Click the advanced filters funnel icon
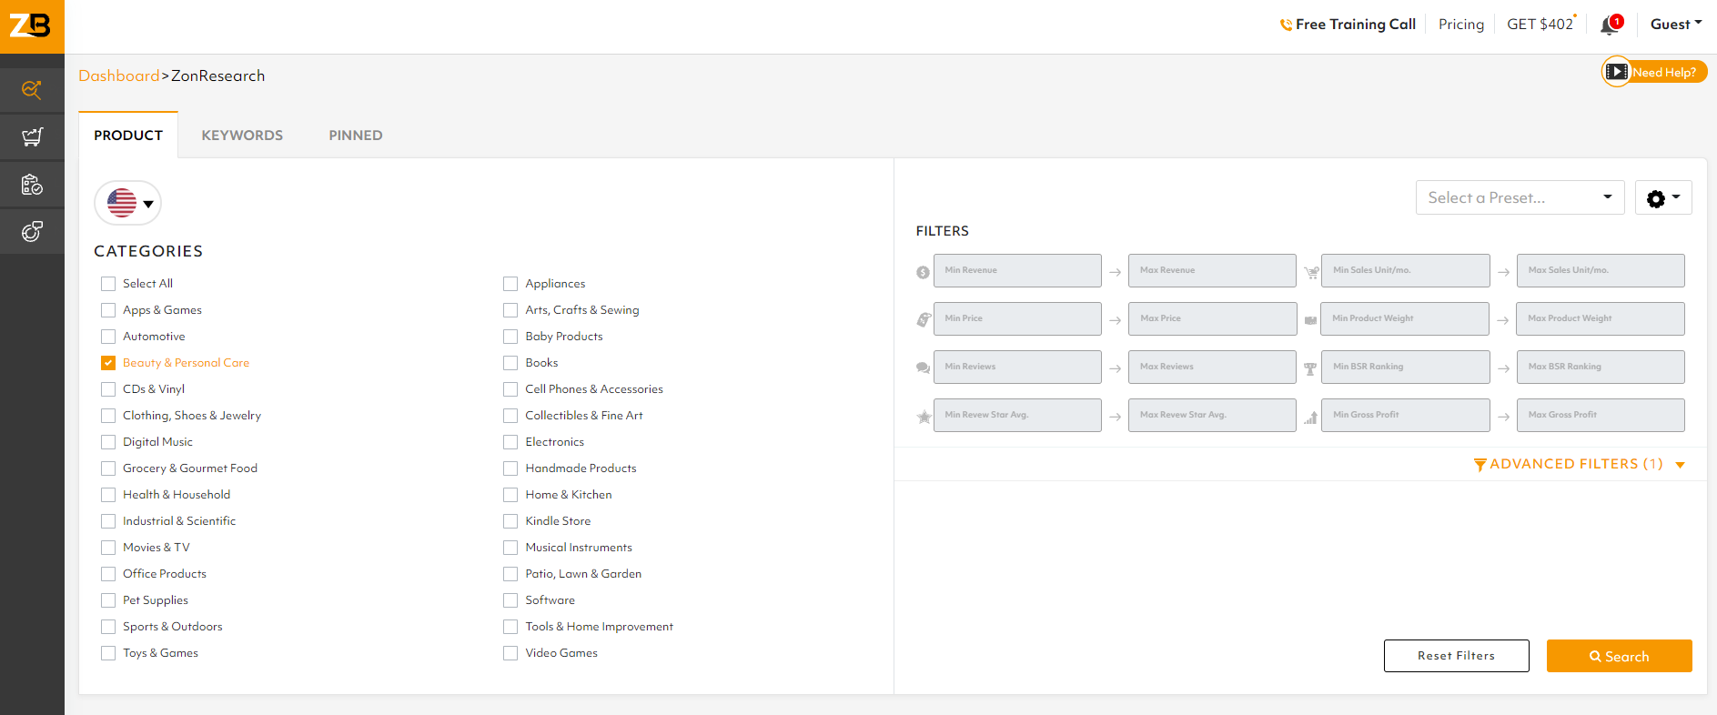The image size is (1717, 715). (x=1480, y=465)
